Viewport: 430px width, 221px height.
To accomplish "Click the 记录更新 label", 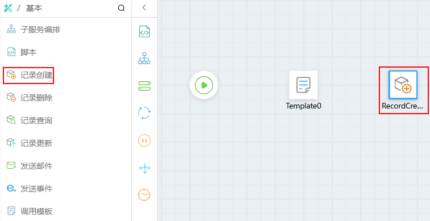I will [36, 143].
